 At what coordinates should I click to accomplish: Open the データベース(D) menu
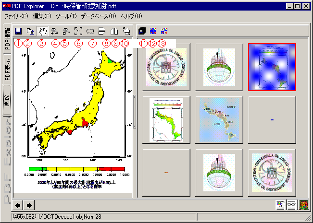pos(98,16)
